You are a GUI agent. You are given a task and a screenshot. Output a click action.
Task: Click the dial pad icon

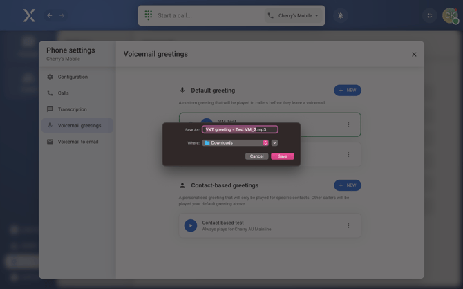click(149, 15)
